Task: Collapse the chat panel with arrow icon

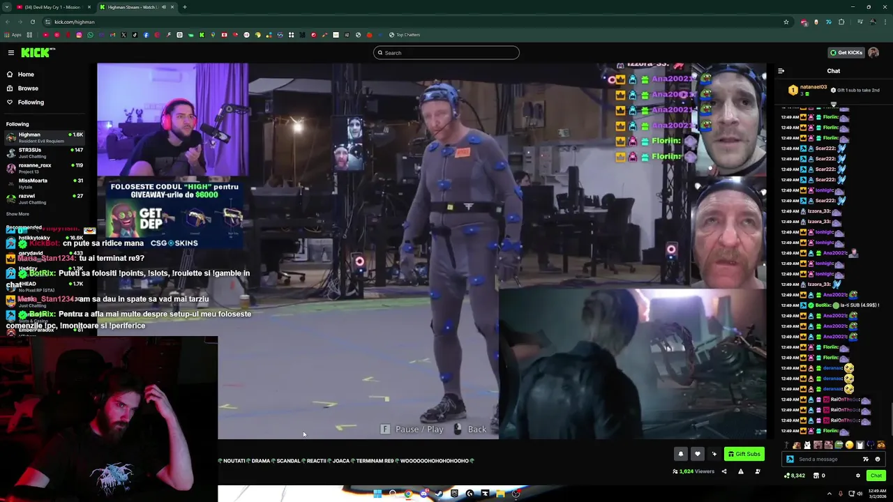Action: click(x=781, y=70)
